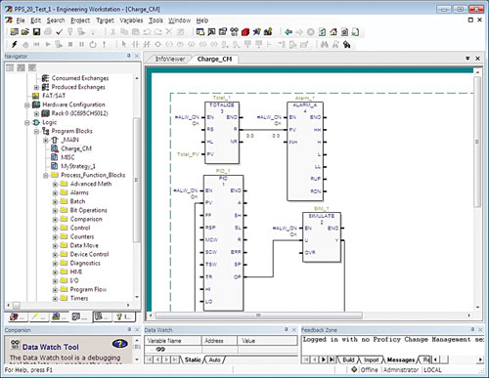This screenshot has width=489, height=378.
Task: Click the Feedback Zone toolbar icon
Action: 211,32
